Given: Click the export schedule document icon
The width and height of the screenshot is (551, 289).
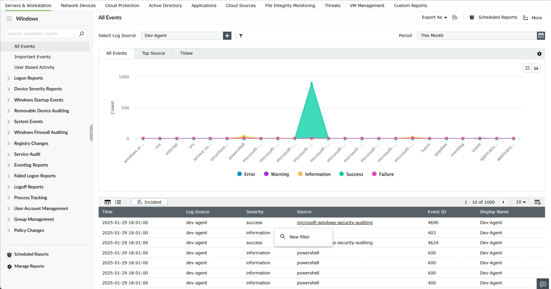Looking at the screenshot, I should point(455,17).
